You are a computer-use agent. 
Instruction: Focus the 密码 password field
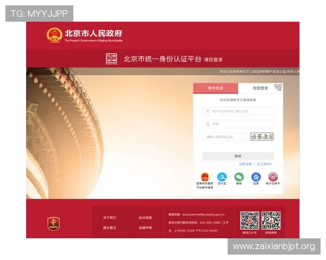pos(238,124)
